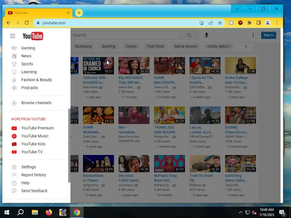Image resolution: width=291 pixels, height=218 pixels.
Task: Open the Chrome profile avatar
Action: tap(268, 23)
